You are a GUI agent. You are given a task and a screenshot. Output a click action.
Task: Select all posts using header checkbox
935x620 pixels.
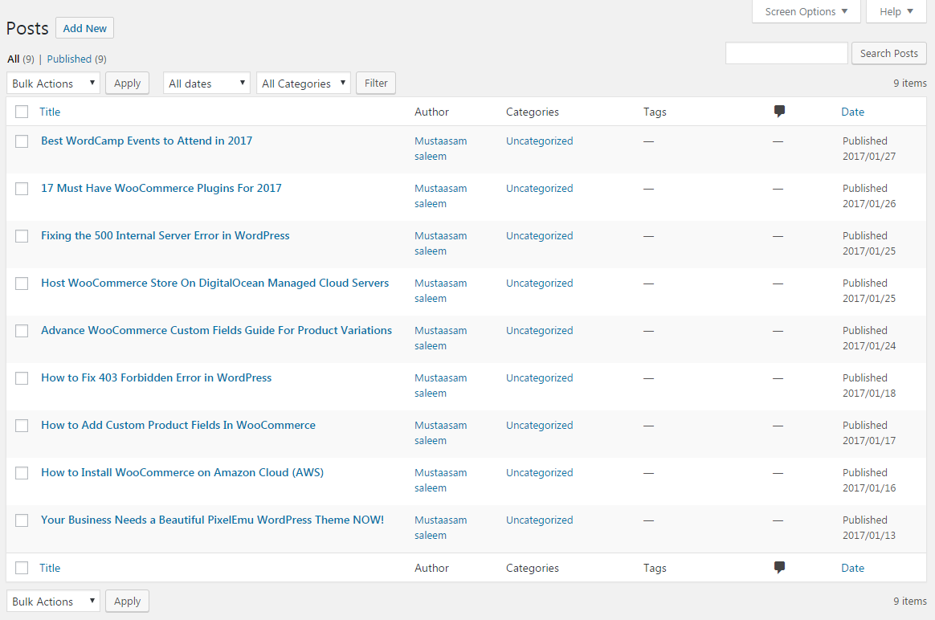coord(22,112)
